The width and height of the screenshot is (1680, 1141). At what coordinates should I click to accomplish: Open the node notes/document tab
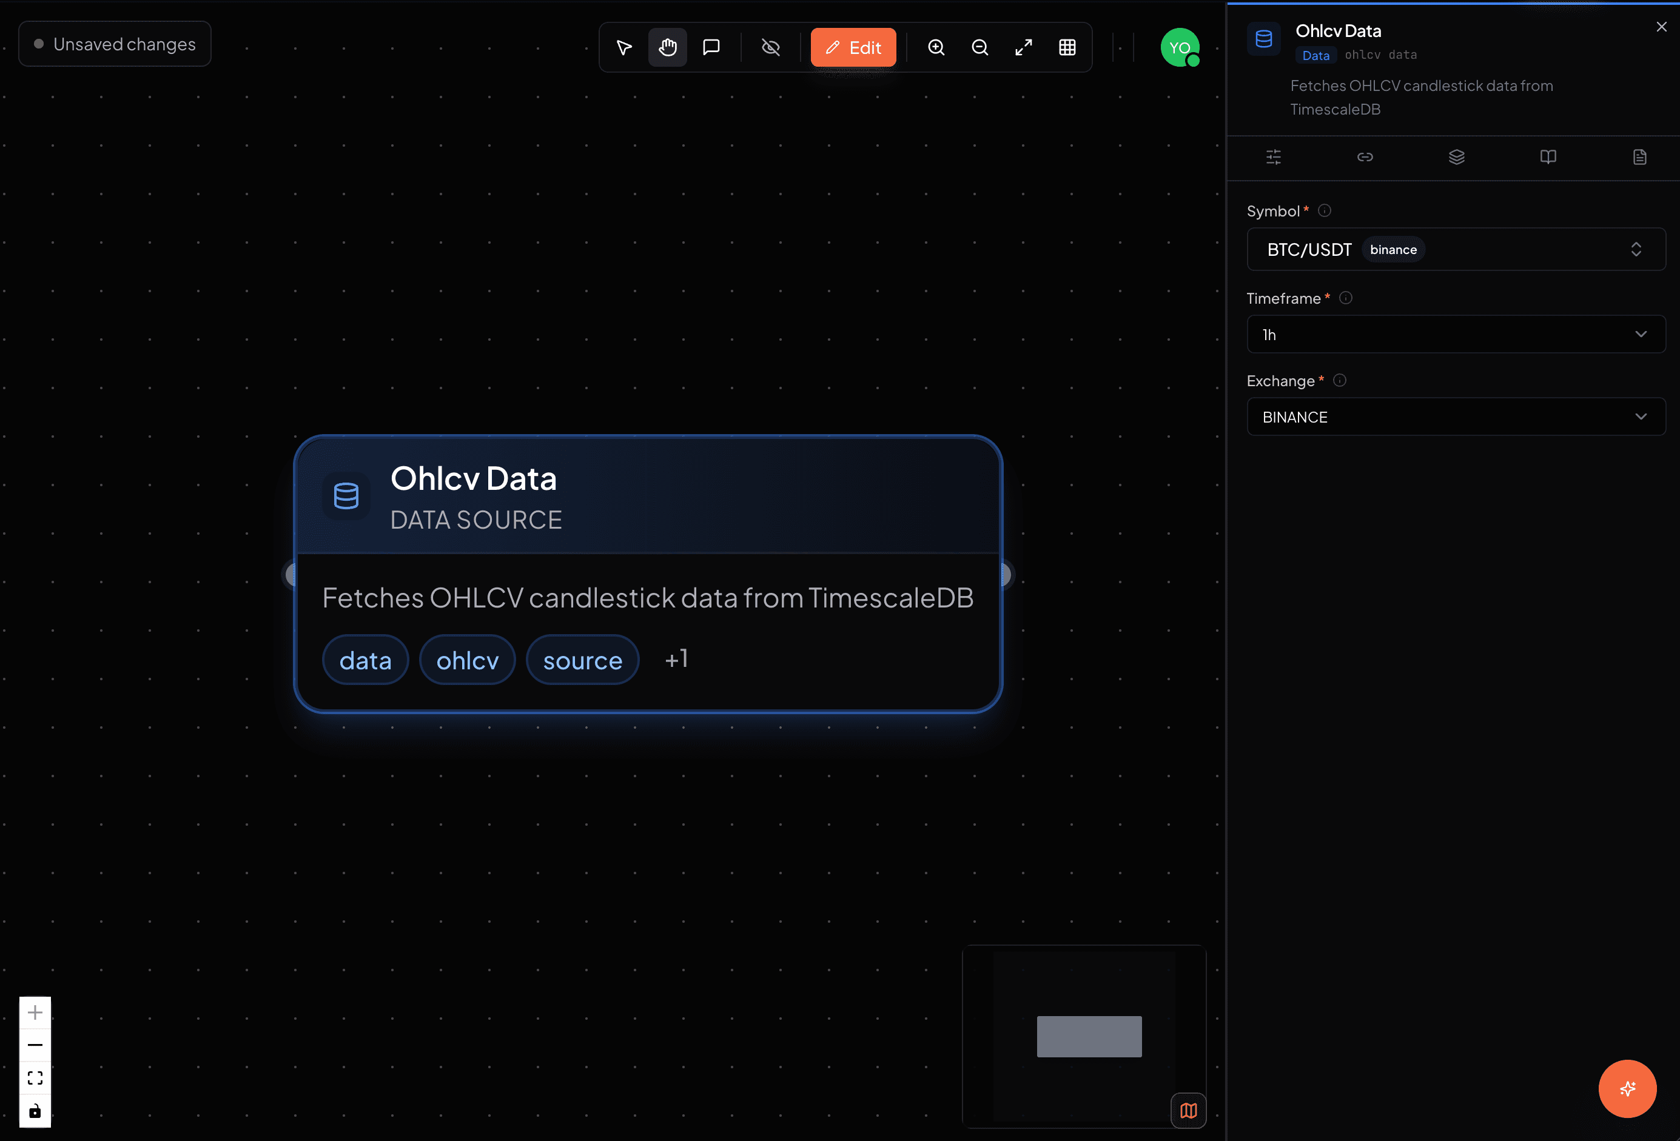click(x=1639, y=157)
